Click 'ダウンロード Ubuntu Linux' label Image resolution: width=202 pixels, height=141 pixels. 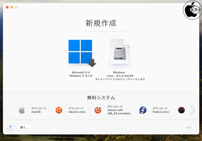point(77,110)
